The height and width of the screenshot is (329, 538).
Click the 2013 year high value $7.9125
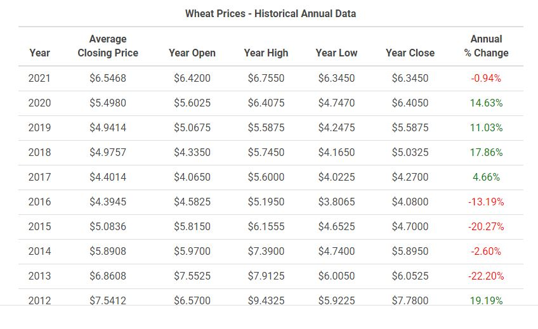[266, 276]
